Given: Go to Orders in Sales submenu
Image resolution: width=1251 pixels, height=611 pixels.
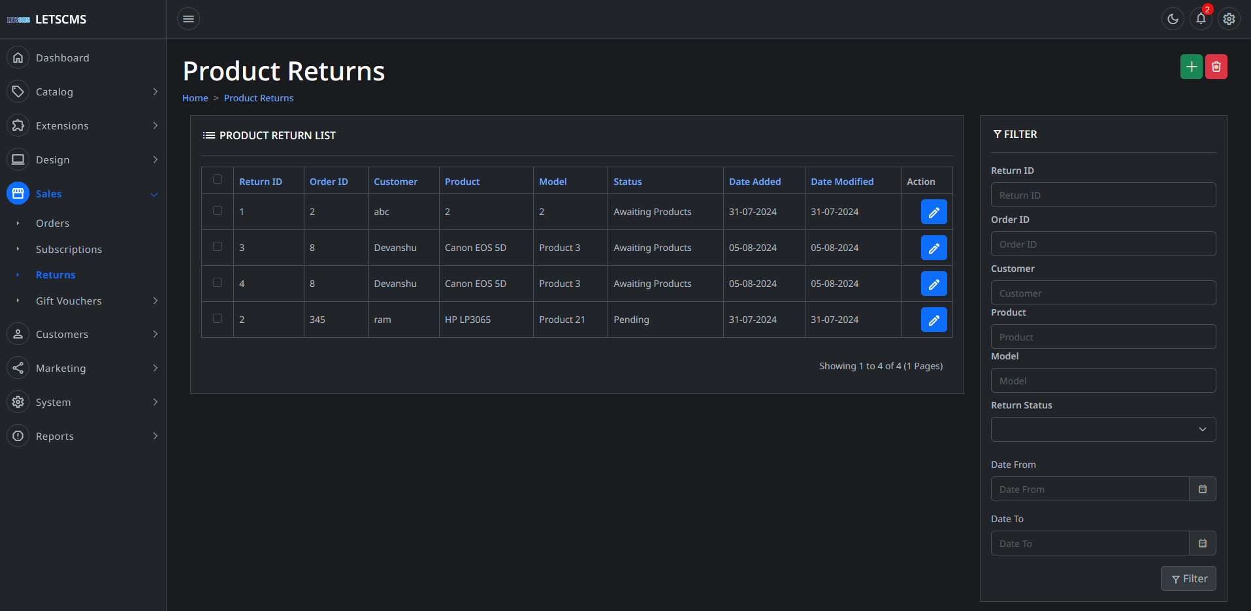Looking at the screenshot, I should pos(52,223).
